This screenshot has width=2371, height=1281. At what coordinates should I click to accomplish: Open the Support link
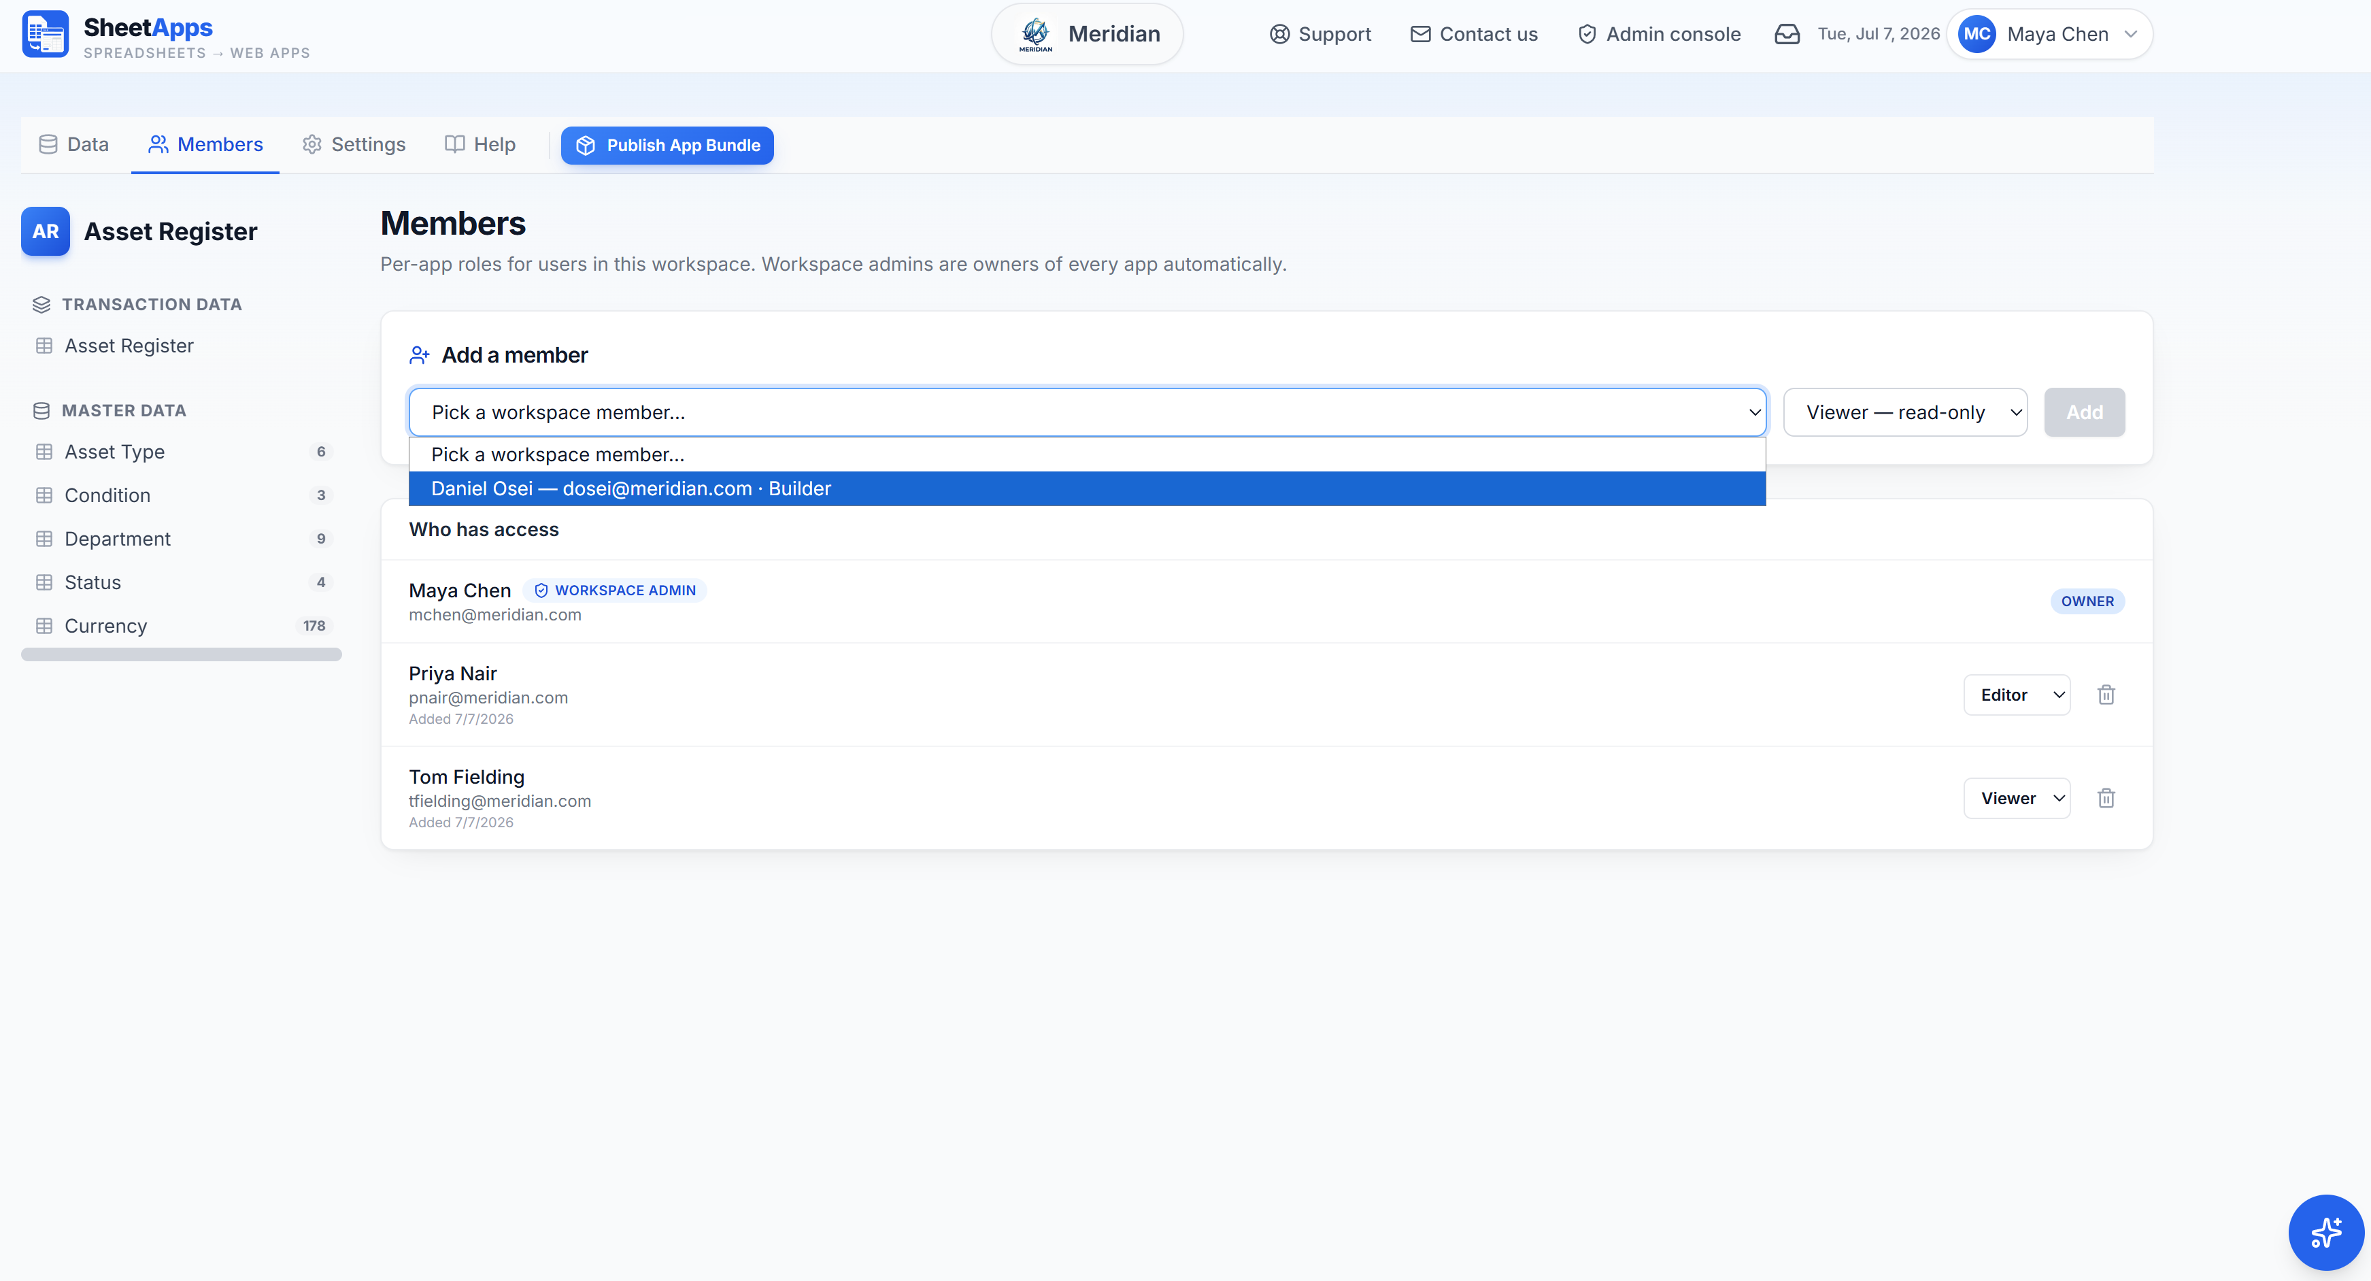click(x=1320, y=34)
